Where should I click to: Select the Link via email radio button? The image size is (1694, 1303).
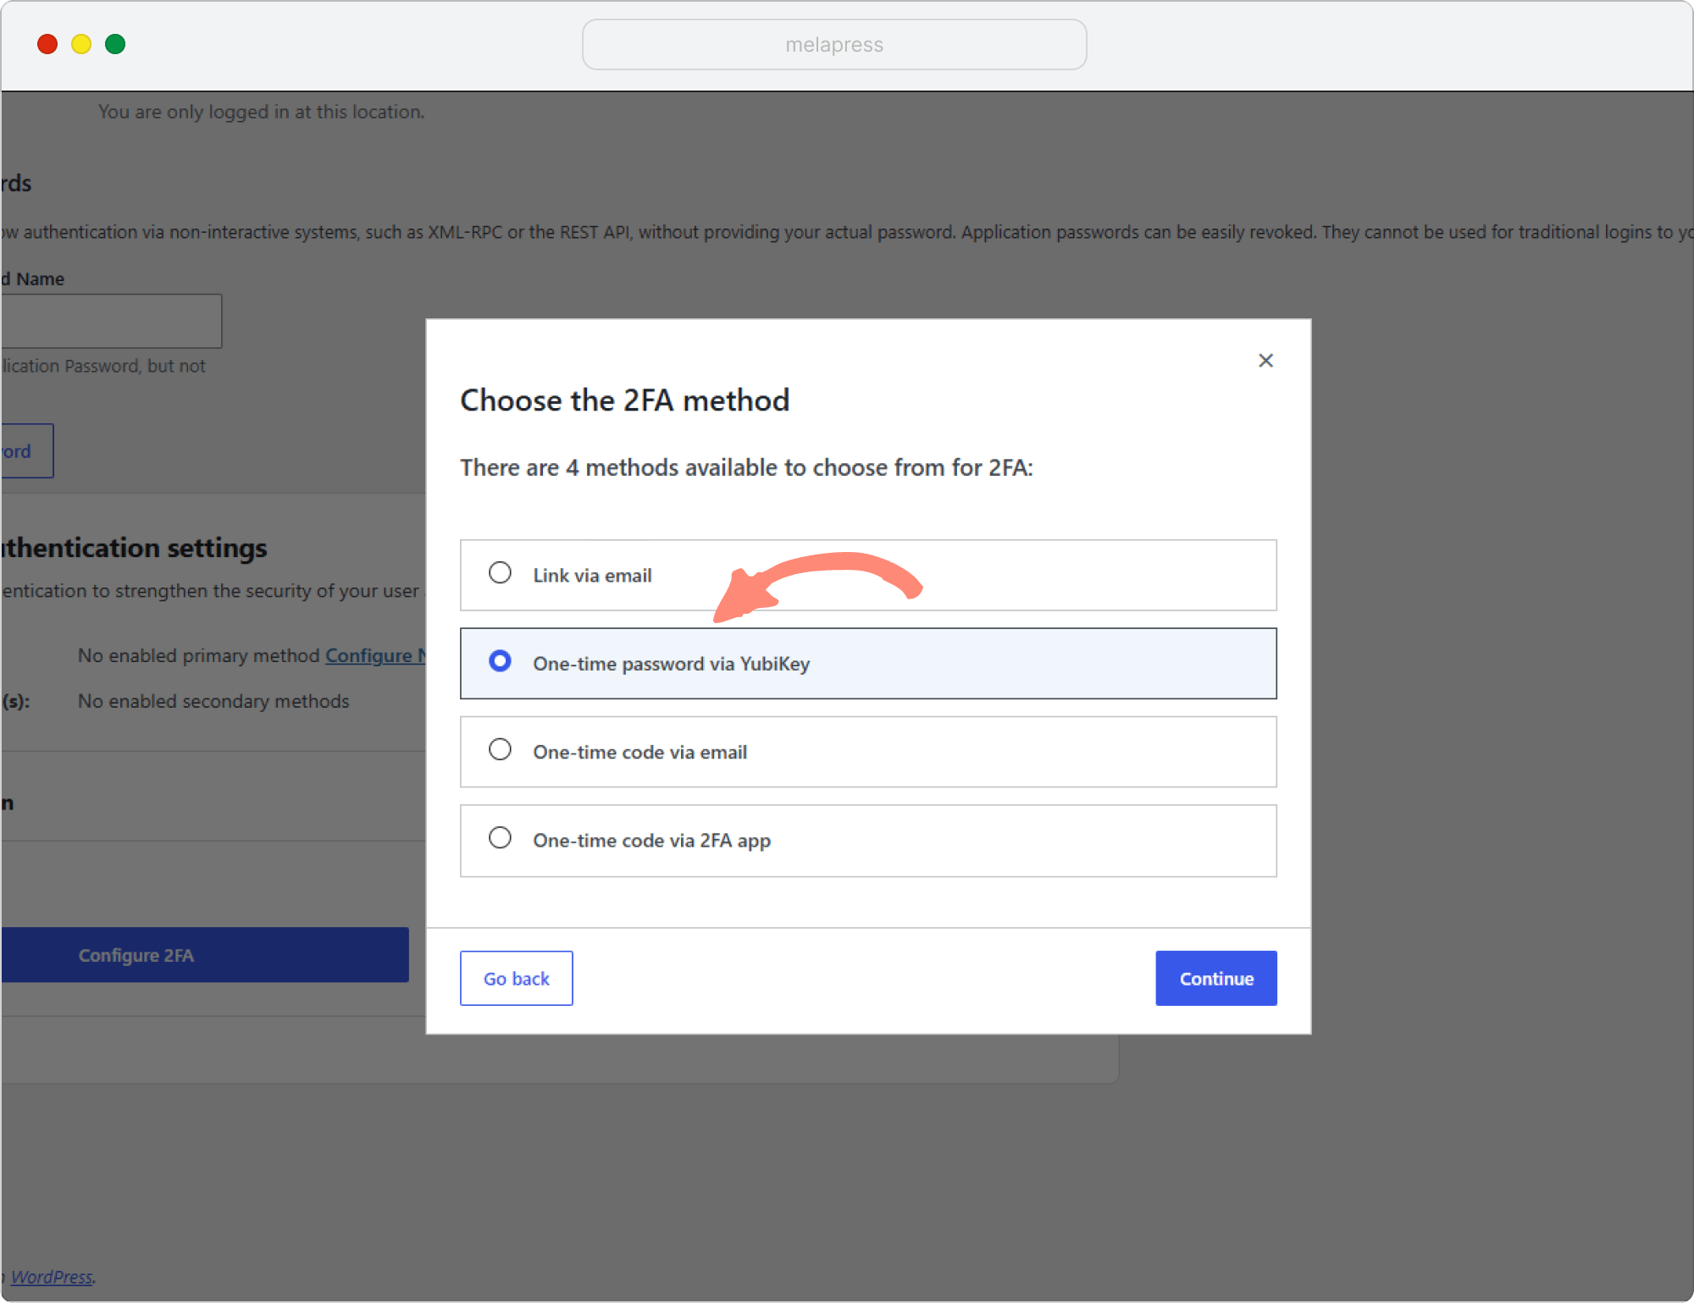pos(500,573)
